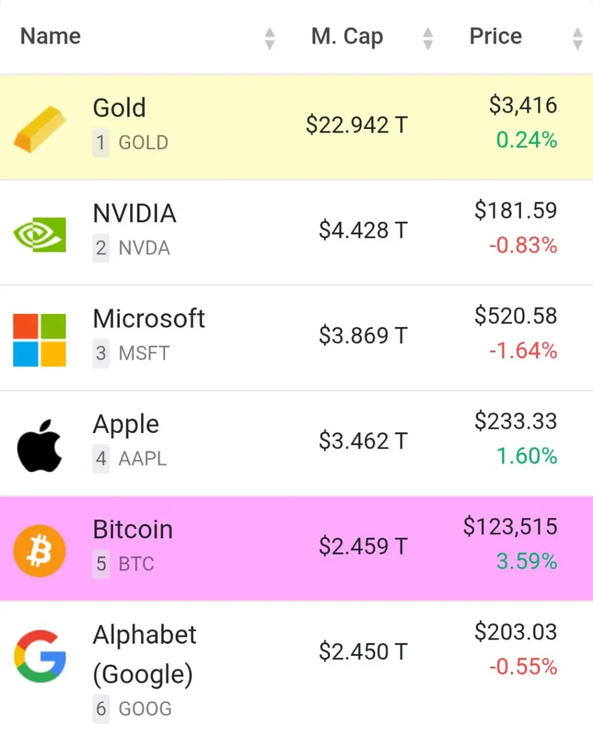Open the Apple company link
The height and width of the screenshot is (737, 593).
pos(126,425)
